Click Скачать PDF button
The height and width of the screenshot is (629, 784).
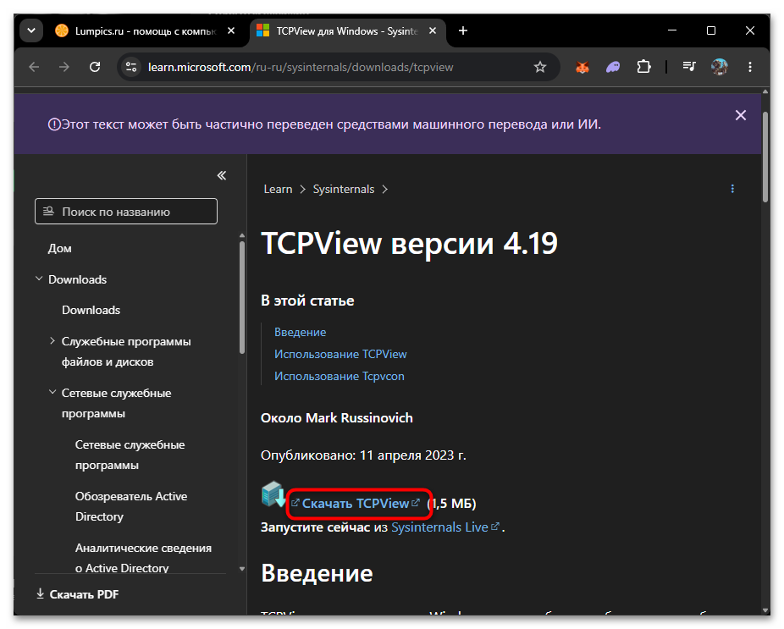click(78, 594)
